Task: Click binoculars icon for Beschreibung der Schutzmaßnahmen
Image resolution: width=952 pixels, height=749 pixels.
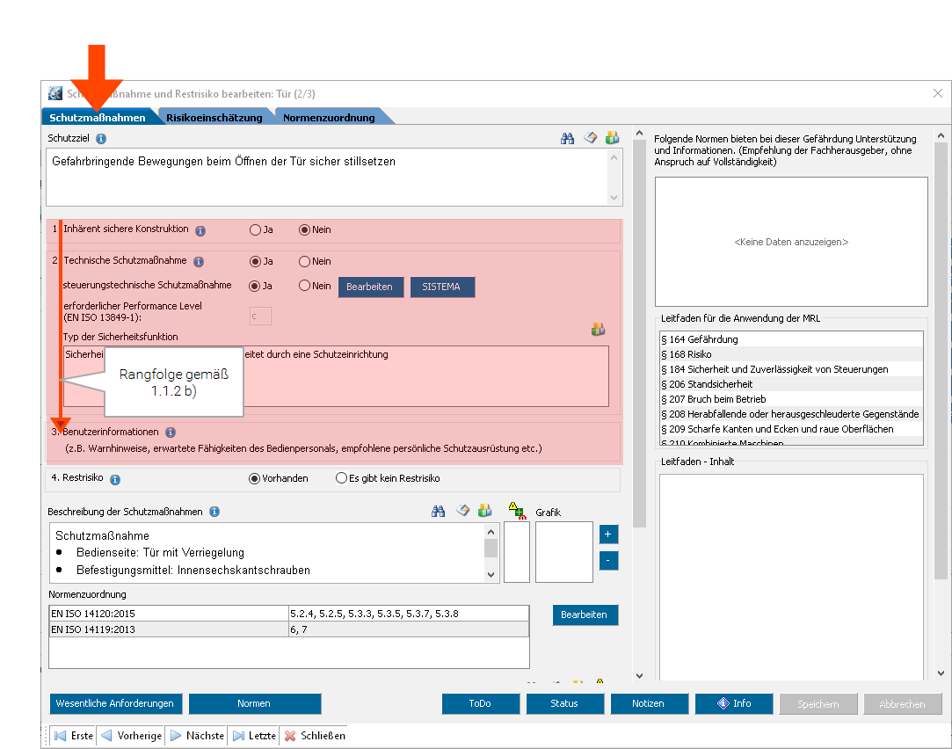Action: [438, 511]
